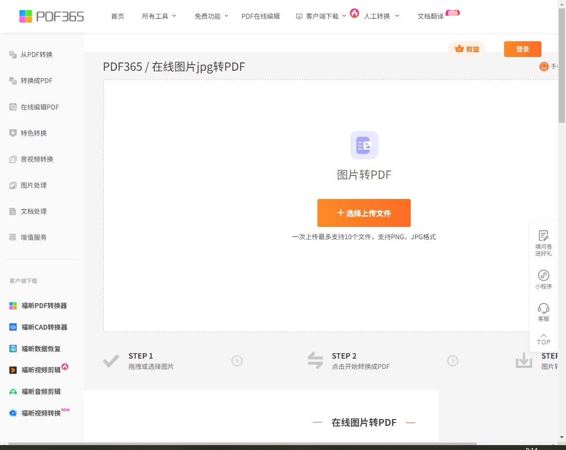
Task: Click the 转换成PDF sidebar icon
Action: 13,81
